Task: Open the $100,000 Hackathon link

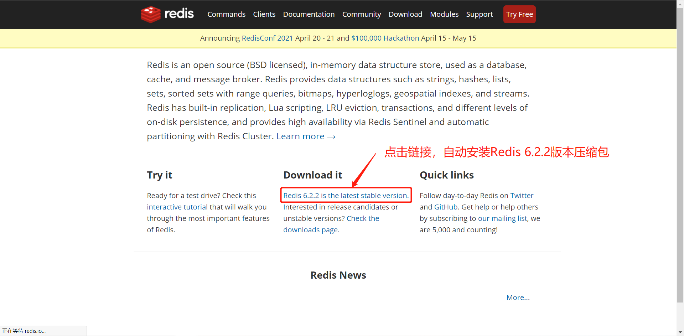Action: (385, 38)
